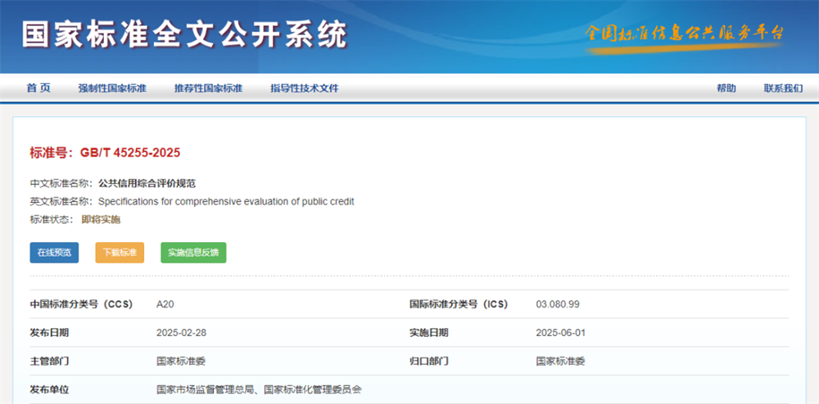This screenshot has height=404, width=819.
Task: Open the 联系我们 contact link
Action: 784,88
